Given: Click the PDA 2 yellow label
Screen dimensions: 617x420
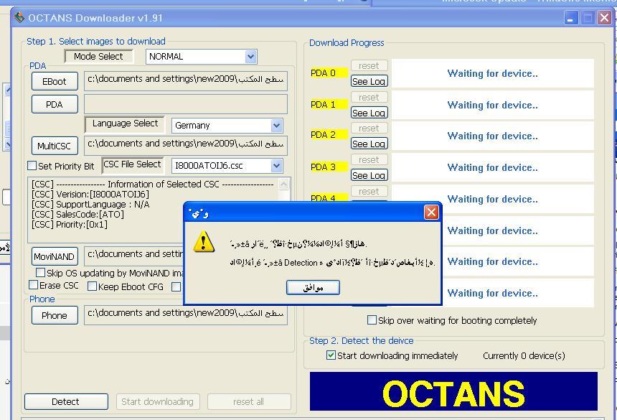Looking at the screenshot, I should [329, 135].
